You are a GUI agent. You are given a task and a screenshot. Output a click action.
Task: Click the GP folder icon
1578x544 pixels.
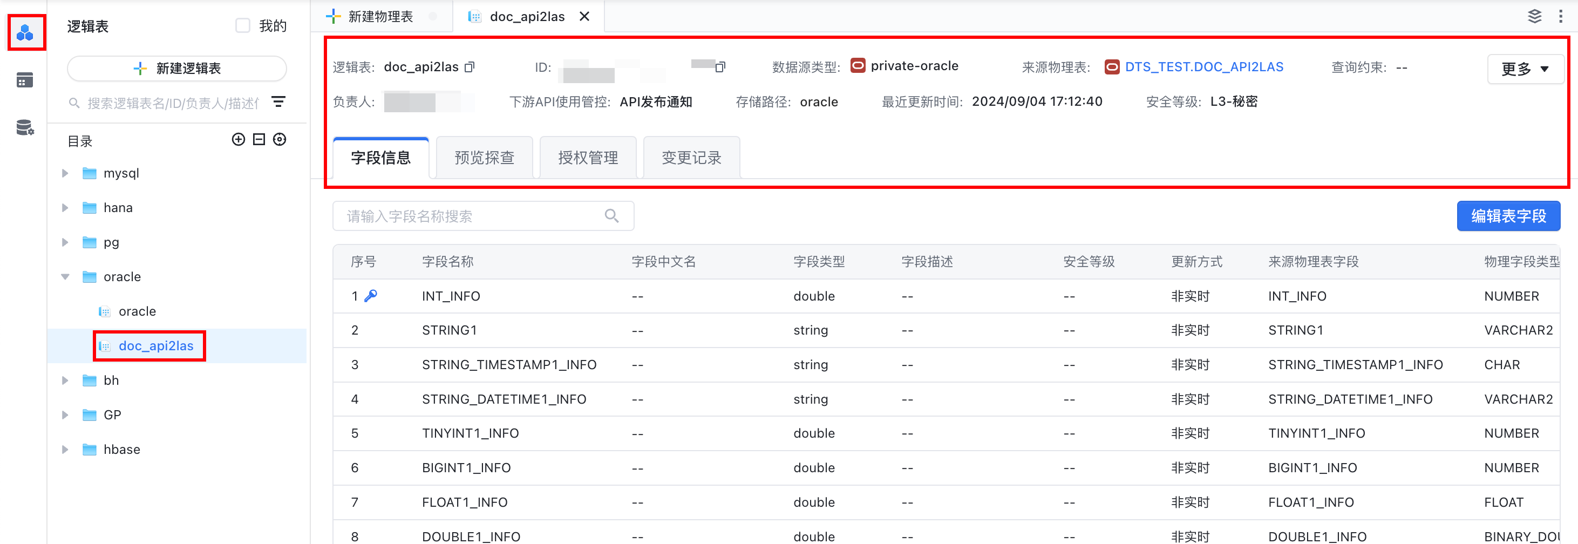coord(90,414)
